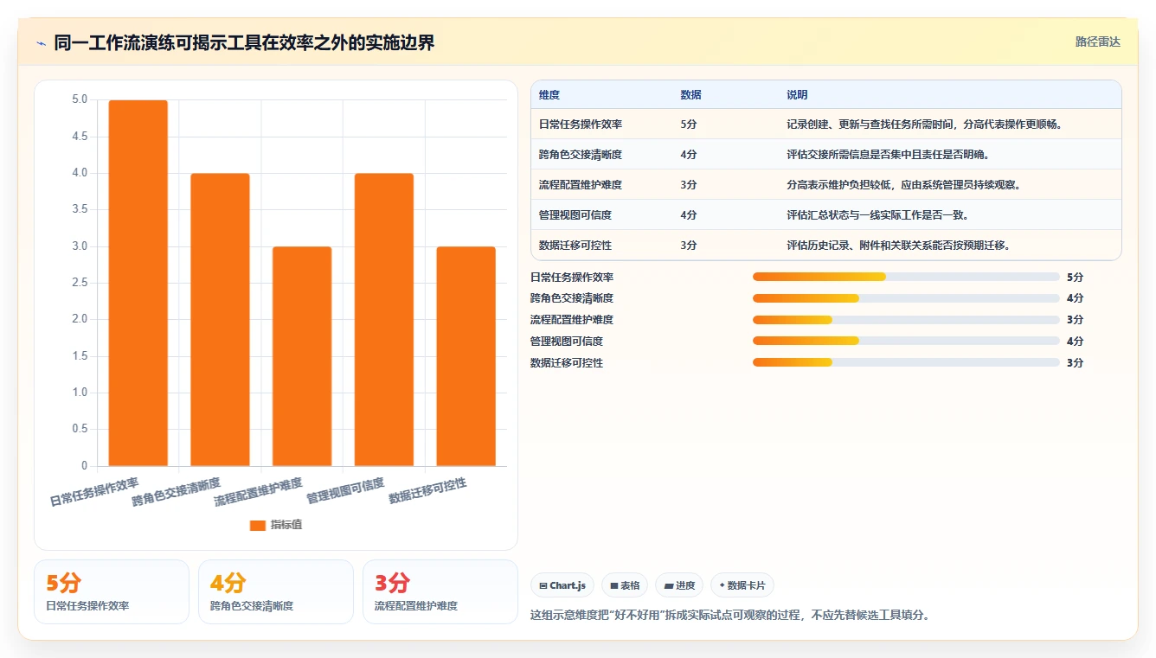
Task: Click the 路径雷达 label in header
Action: tap(1097, 42)
